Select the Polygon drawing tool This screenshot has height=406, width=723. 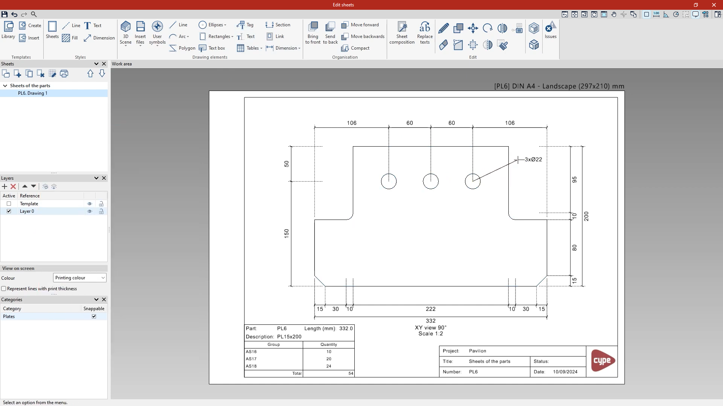[x=182, y=48]
